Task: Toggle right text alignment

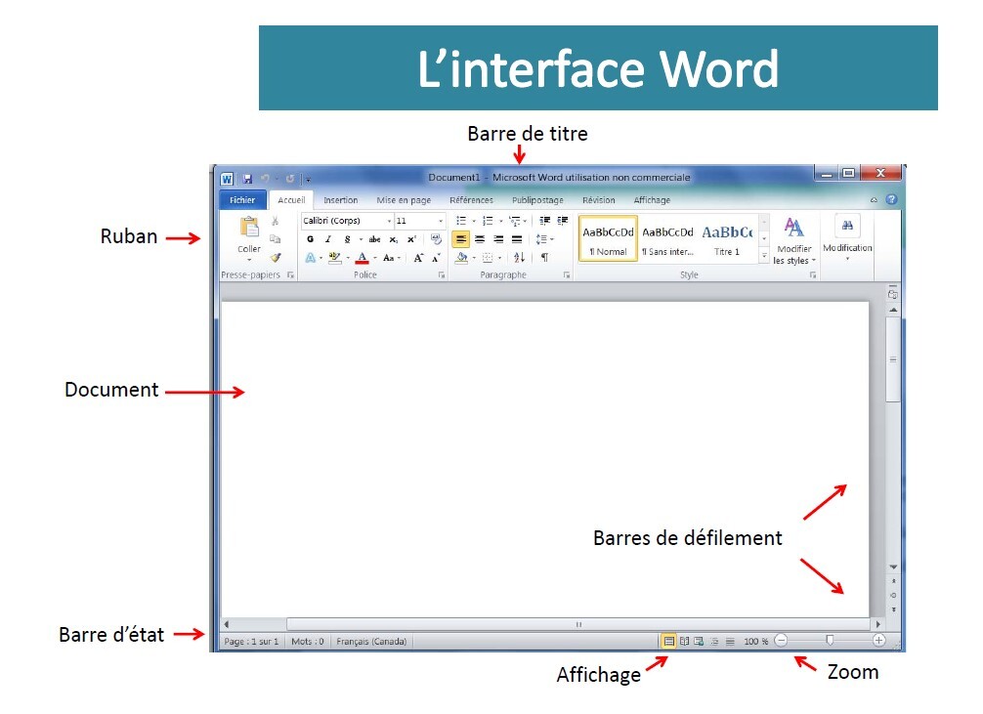Action: [498, 239]
